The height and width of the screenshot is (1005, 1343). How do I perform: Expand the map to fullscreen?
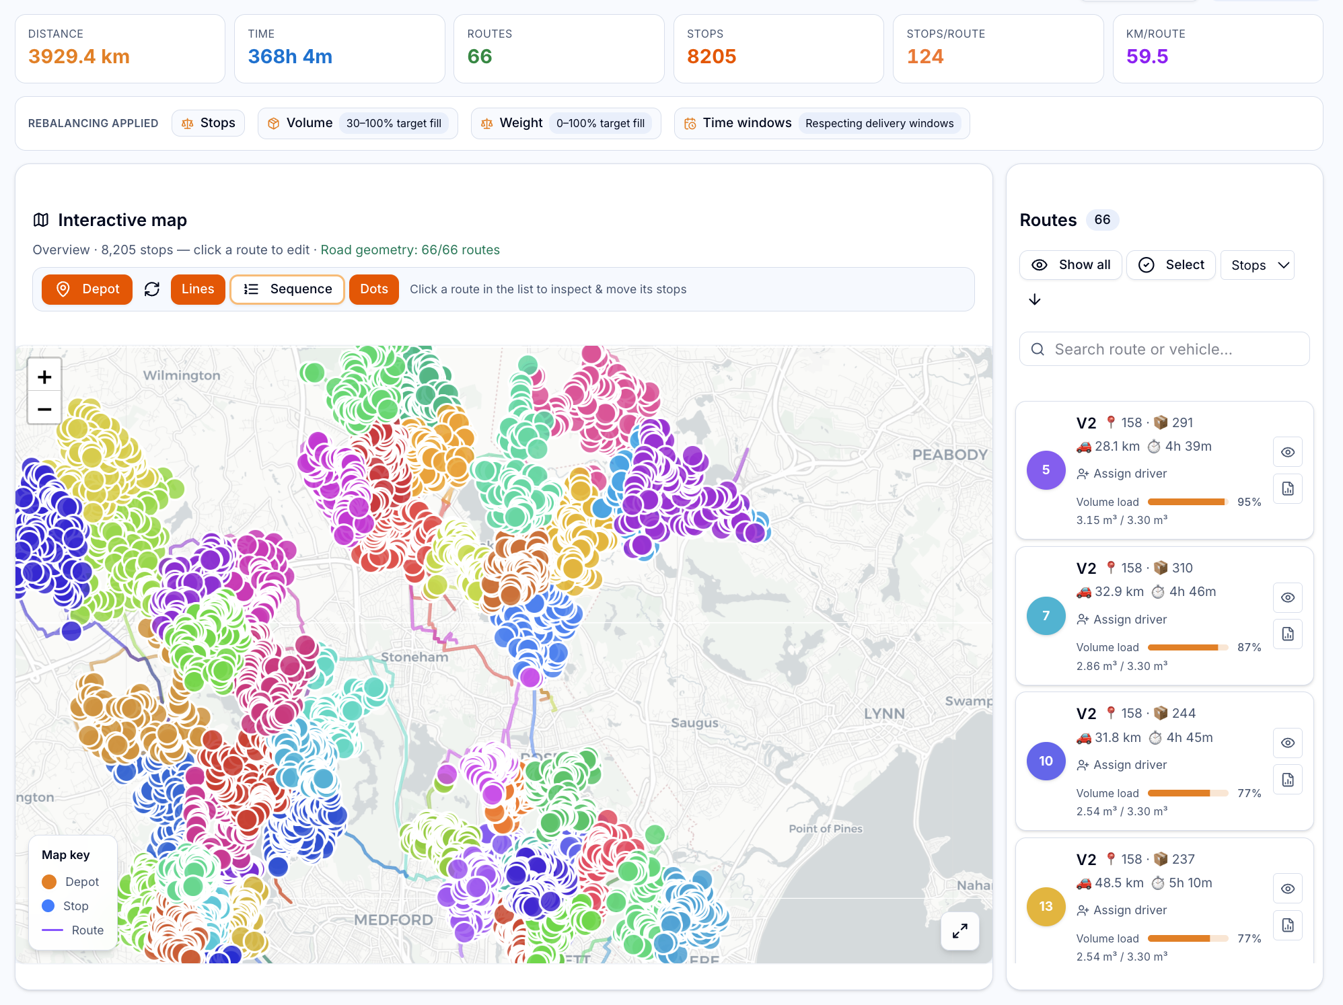click(960, 931)
